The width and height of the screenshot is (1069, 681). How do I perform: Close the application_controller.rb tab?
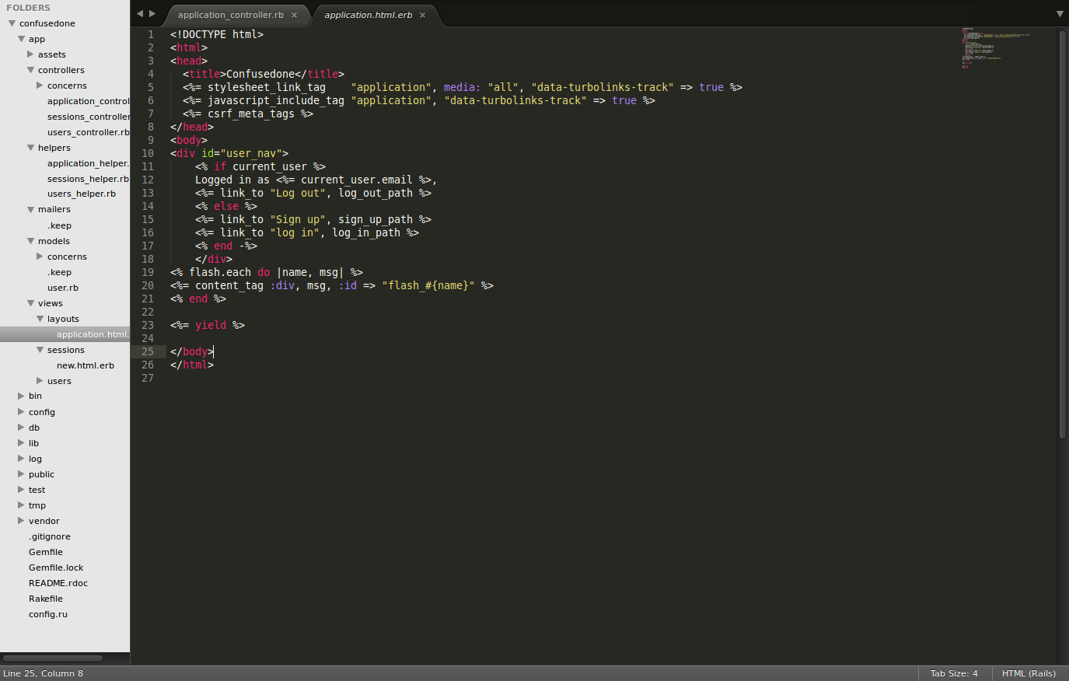pyautogui.click(x=294, y=15)
